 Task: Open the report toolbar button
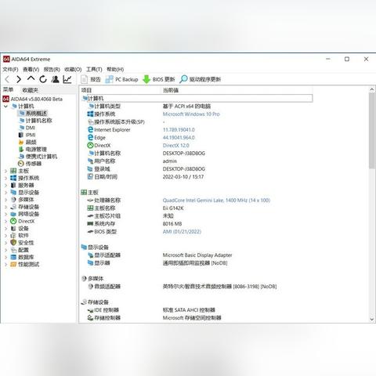tap(91, 79)
